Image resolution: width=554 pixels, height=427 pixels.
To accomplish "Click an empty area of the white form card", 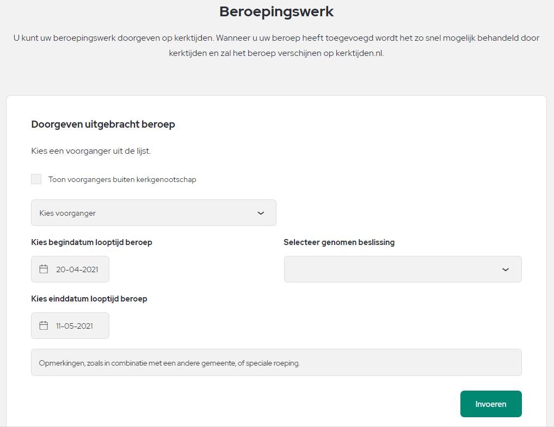I will (389, 159).
